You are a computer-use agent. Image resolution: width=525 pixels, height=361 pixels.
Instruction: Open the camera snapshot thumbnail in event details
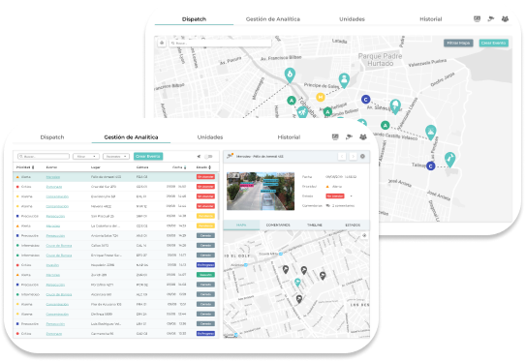point(261,192)
